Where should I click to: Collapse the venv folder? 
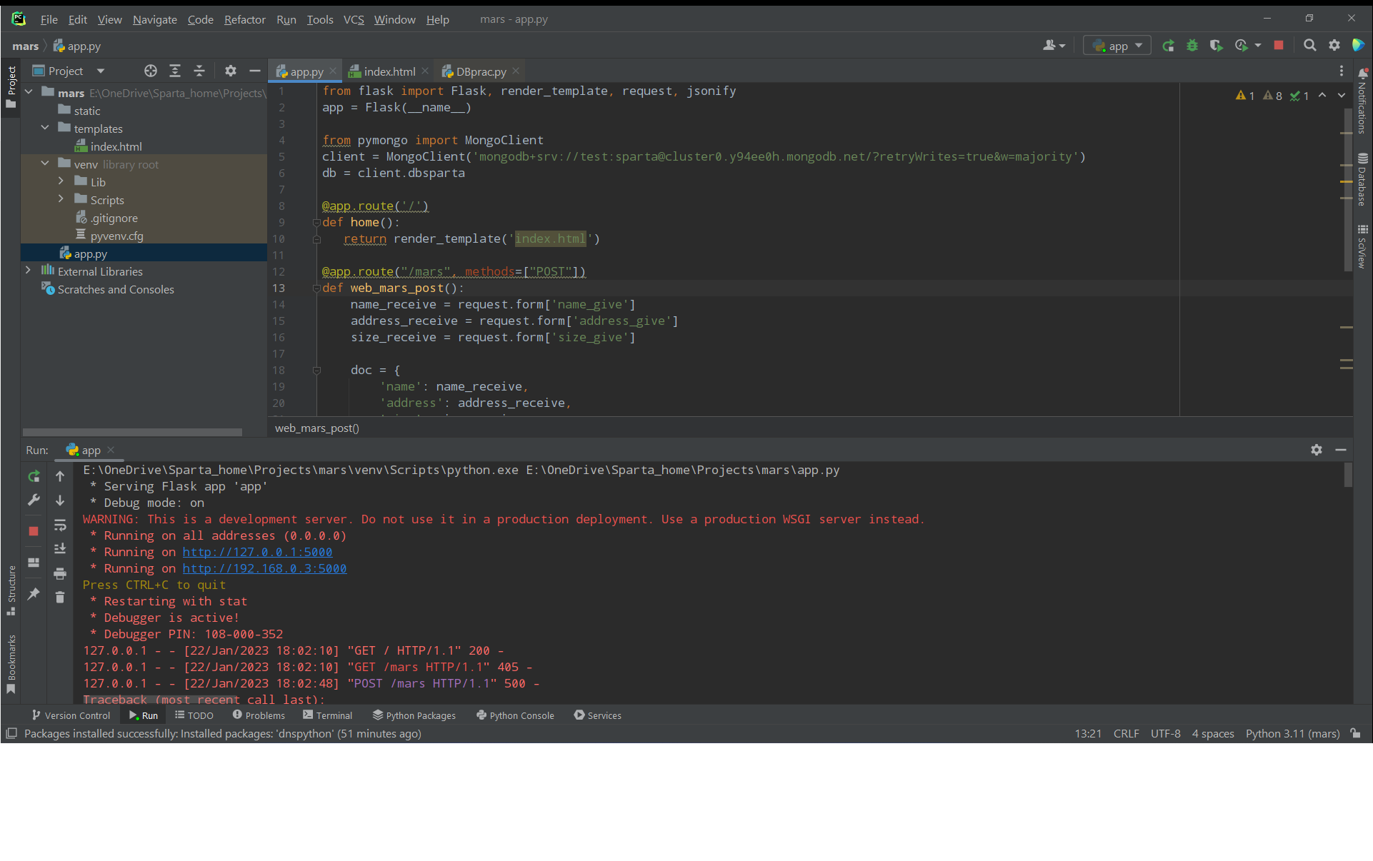[45, 163]
